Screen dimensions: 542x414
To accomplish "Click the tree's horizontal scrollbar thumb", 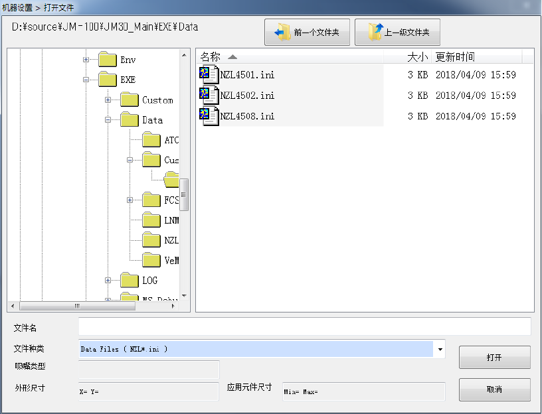I will [x=78, y=306].
